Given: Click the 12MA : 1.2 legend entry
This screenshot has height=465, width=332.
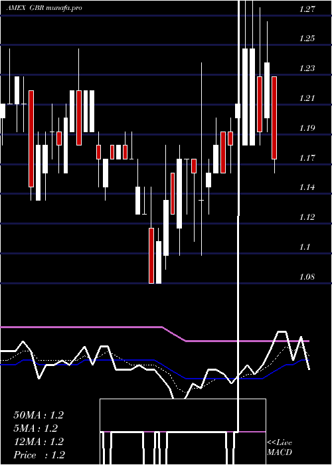Looking at the screenshot, I should (x=39, y=442).
